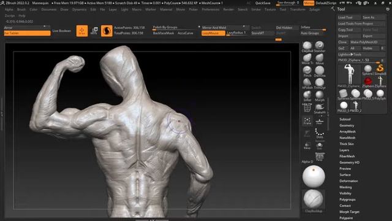Screen dimensions: 392x221
Task: Click the orange Sculptris Pro icon
Action: [107, 31]
